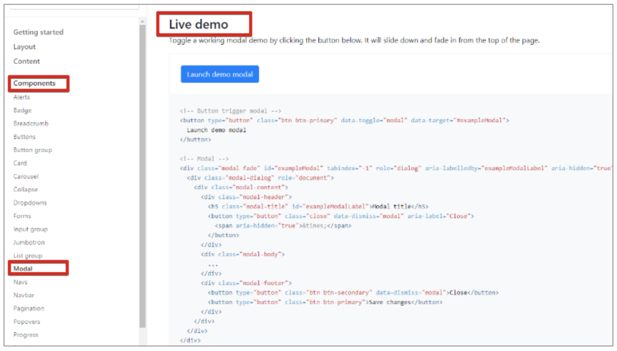617x351 pixels.
Task: Go to the Navs component page
Action: pyautogui.click(x=21, y=282)
